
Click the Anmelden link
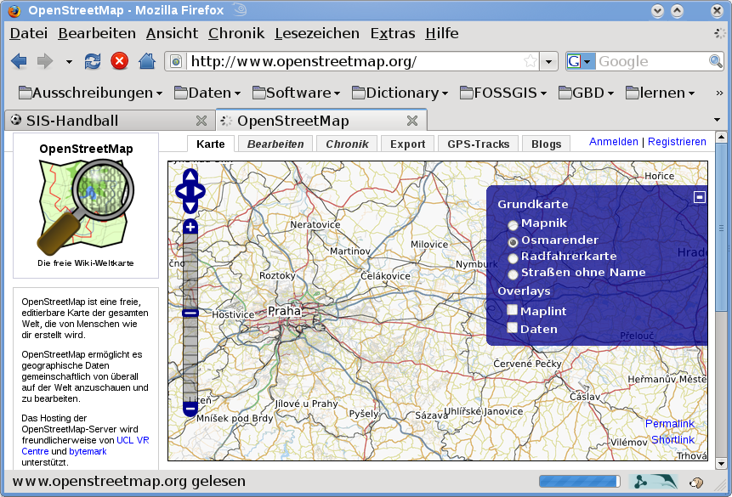pyautogui.click(x=613, y=142)
